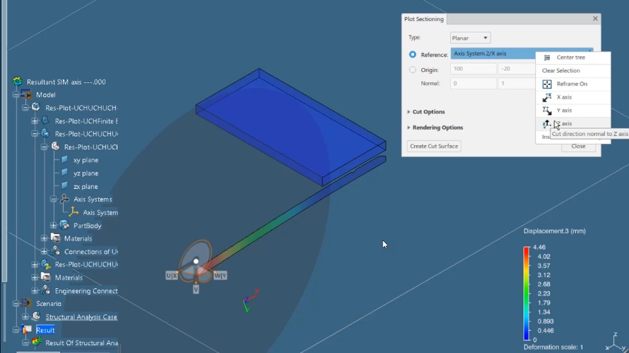629x353 pixels.
Task: Click the Engineering Connect icon
Action: pos(46,290)
